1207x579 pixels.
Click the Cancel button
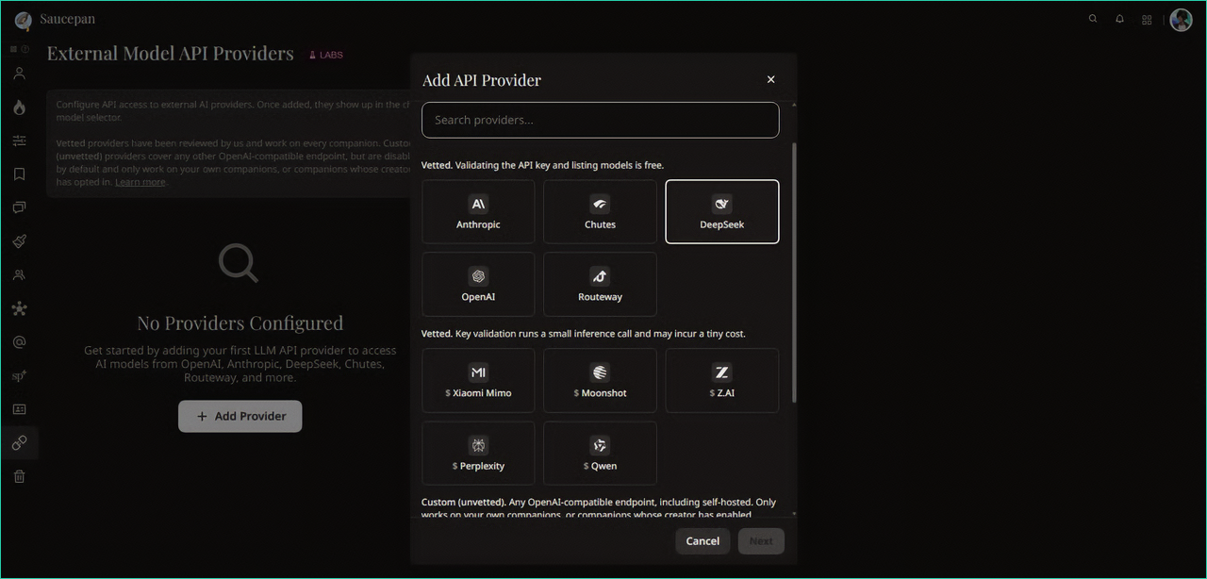[x=703, y=541]
